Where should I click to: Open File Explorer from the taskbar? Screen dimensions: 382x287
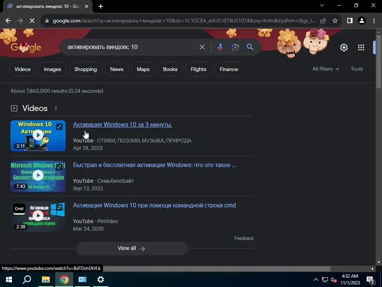pos(46,280)
